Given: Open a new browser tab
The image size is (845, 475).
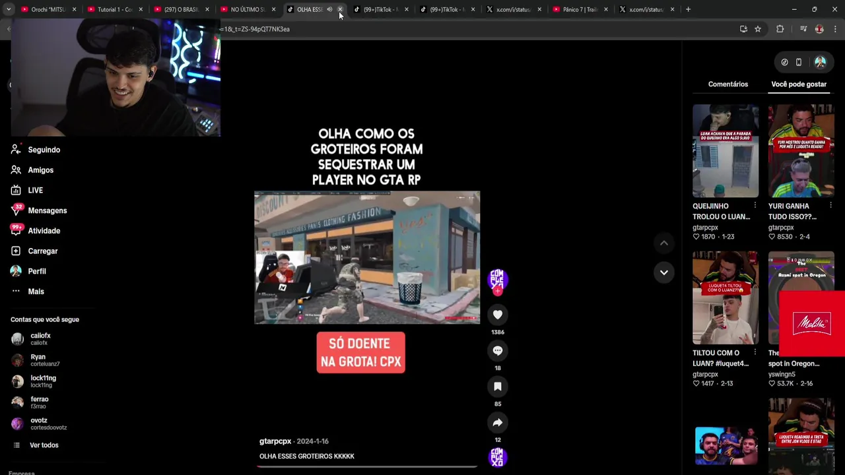Looking at the screenshot, I should pos(688,9).
